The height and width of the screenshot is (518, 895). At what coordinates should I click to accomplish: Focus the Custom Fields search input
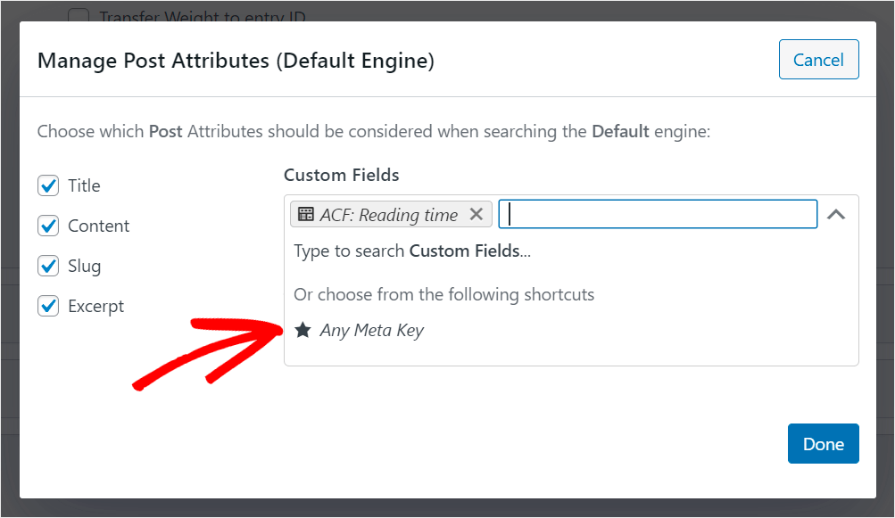tap(658, 215)
